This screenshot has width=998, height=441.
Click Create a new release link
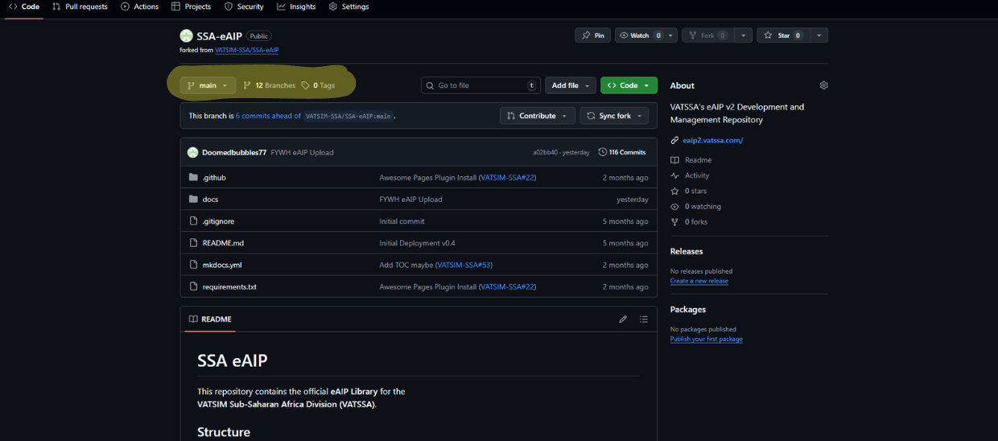click(699, 281)
